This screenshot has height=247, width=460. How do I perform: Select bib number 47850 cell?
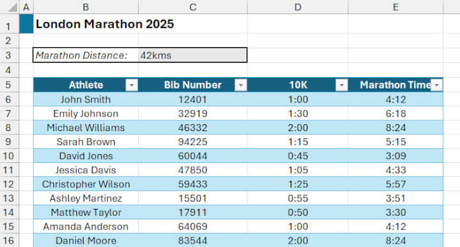point(193,170)
